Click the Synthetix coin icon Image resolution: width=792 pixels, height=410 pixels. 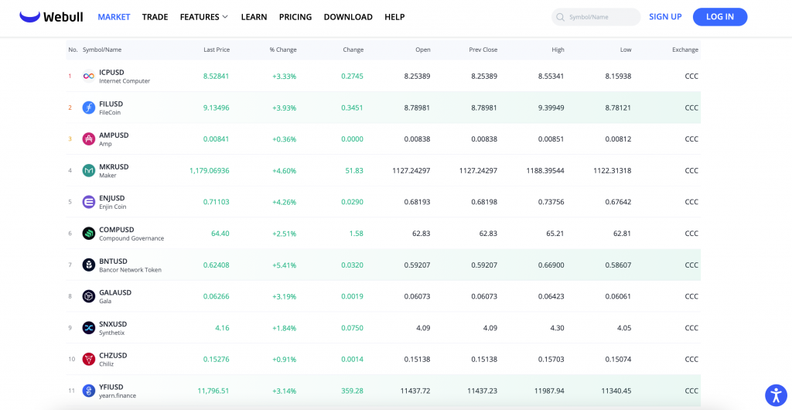point(89,328)
